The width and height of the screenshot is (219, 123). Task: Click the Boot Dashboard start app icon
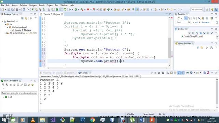tap(3, 85)
